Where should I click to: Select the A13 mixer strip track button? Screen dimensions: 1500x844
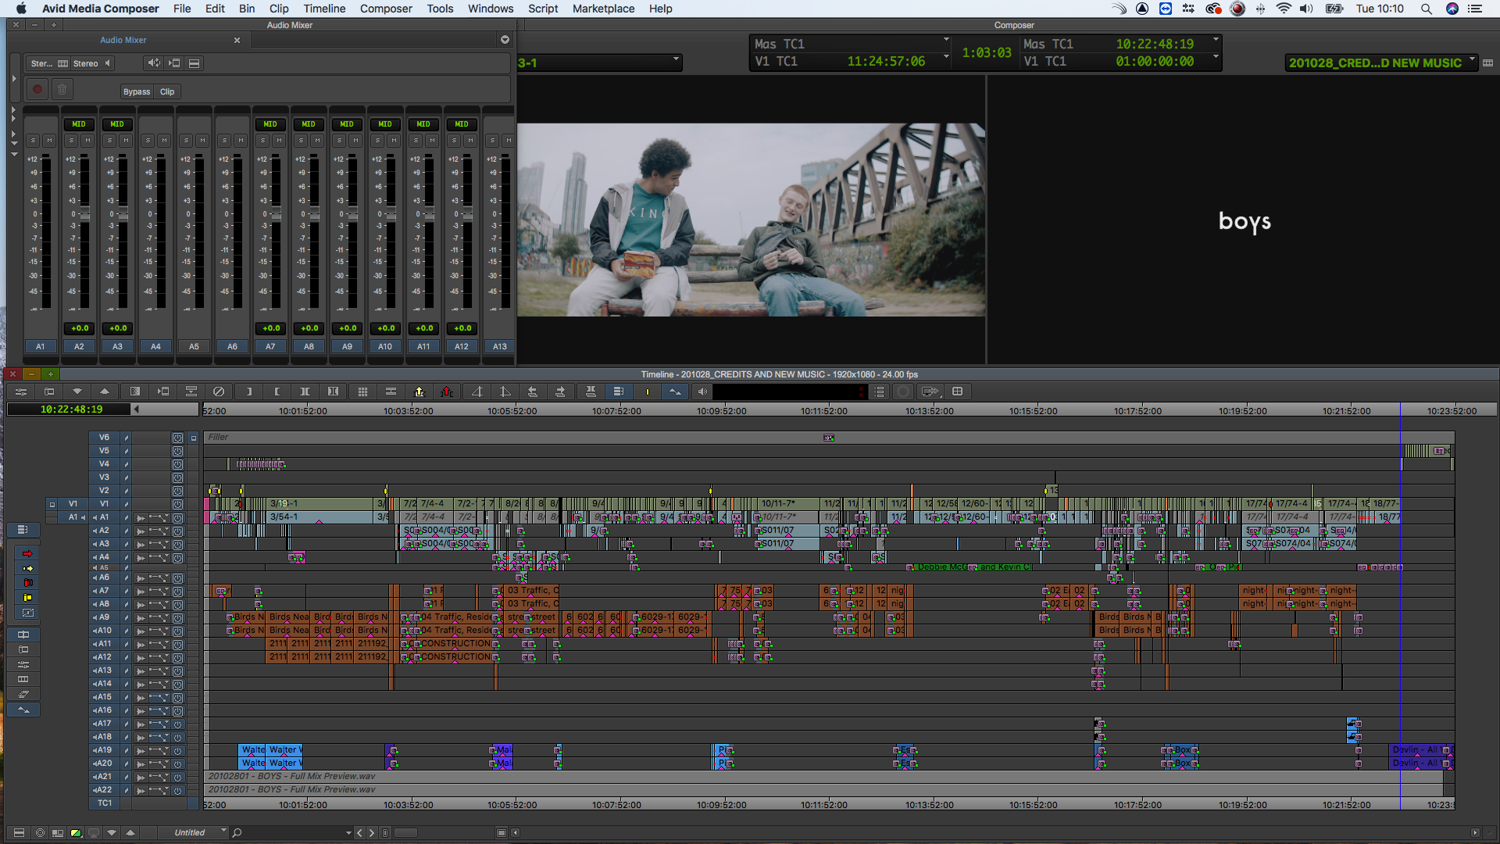tap(499, 346)
